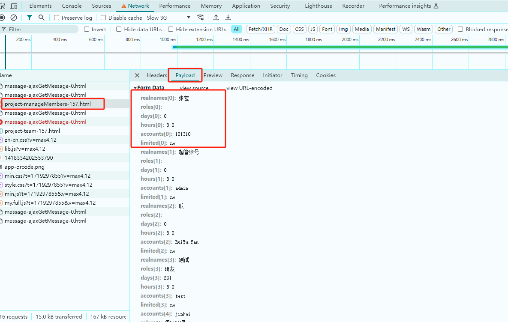Click the import HAR upload icon
508x322 pixels.
pos(216,18)
